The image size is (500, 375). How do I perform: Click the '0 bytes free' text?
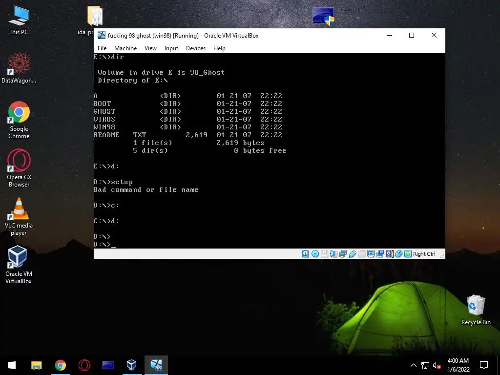point(260,150)
